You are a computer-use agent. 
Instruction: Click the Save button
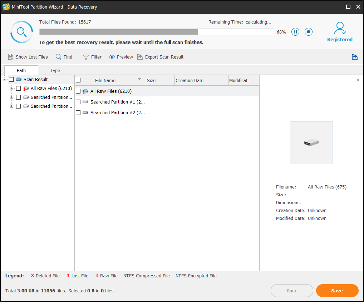click(337, 291)
